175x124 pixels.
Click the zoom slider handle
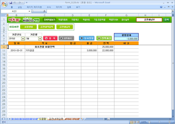(x=159, y=122)
